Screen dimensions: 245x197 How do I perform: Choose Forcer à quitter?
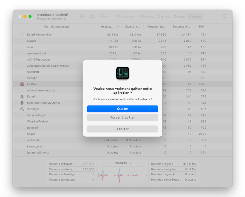pyautogui.click(x=122, y=118)
